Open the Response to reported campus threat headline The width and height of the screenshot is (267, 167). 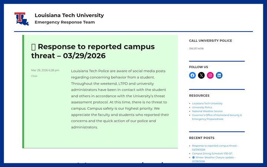point(93,51)
